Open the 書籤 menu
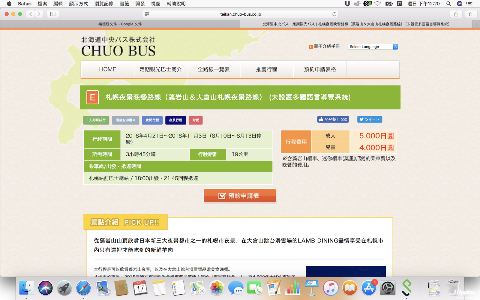This screenshot has height=300, width=480. tap(124, 4)
